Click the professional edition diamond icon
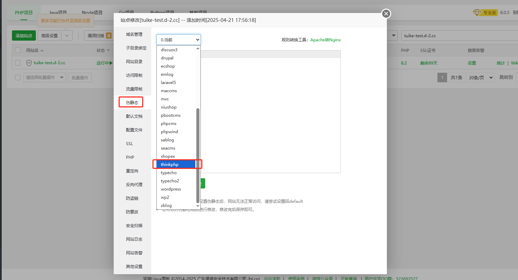Viewport: 518px width, 280px height. [477, 13]
